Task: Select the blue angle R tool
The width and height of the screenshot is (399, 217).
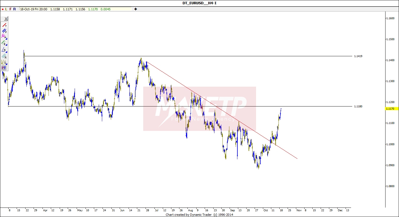Action: coord(4,49)
